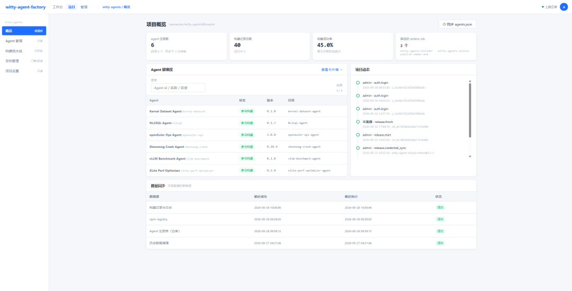572x291 pixels.
Task: Click the status badge of XLite Perf Optimizer
Action: pos(247,171)
